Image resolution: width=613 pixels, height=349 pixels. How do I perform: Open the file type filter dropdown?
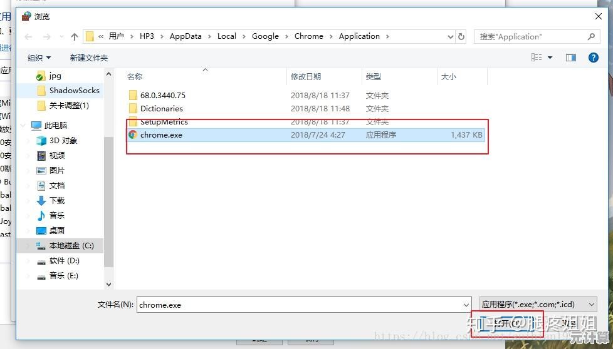(538, 305)
